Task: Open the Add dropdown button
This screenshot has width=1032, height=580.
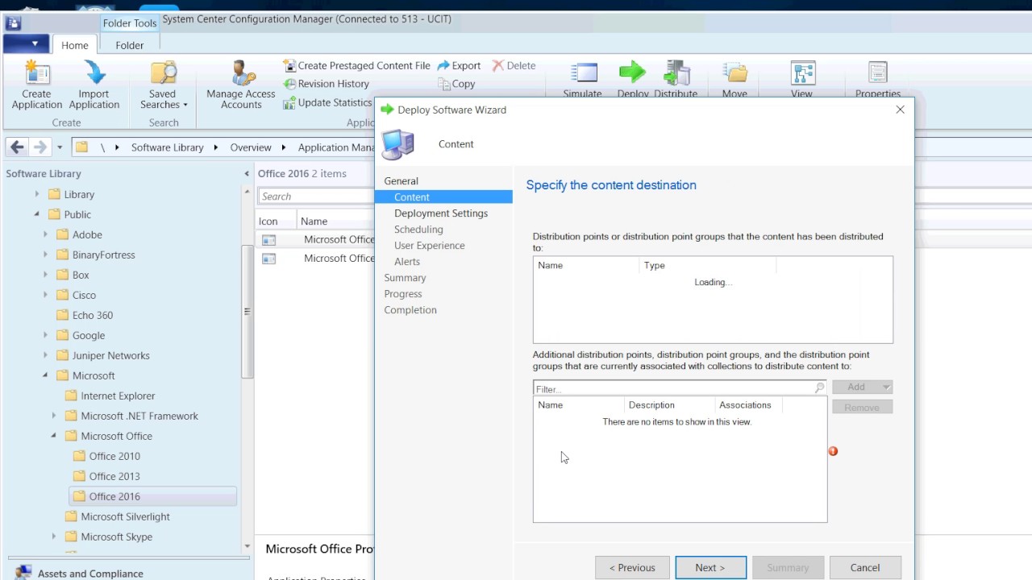Action: coord(862,387)
